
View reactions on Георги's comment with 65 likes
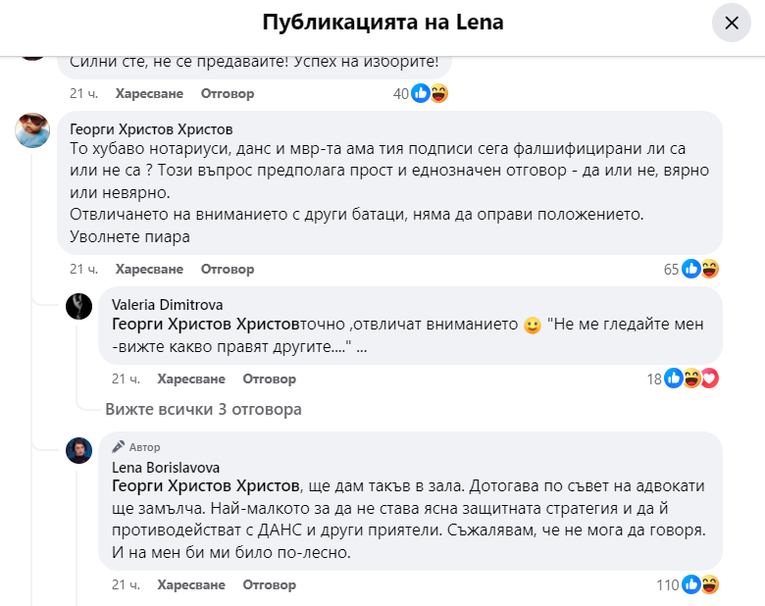[x=700, y=269]
